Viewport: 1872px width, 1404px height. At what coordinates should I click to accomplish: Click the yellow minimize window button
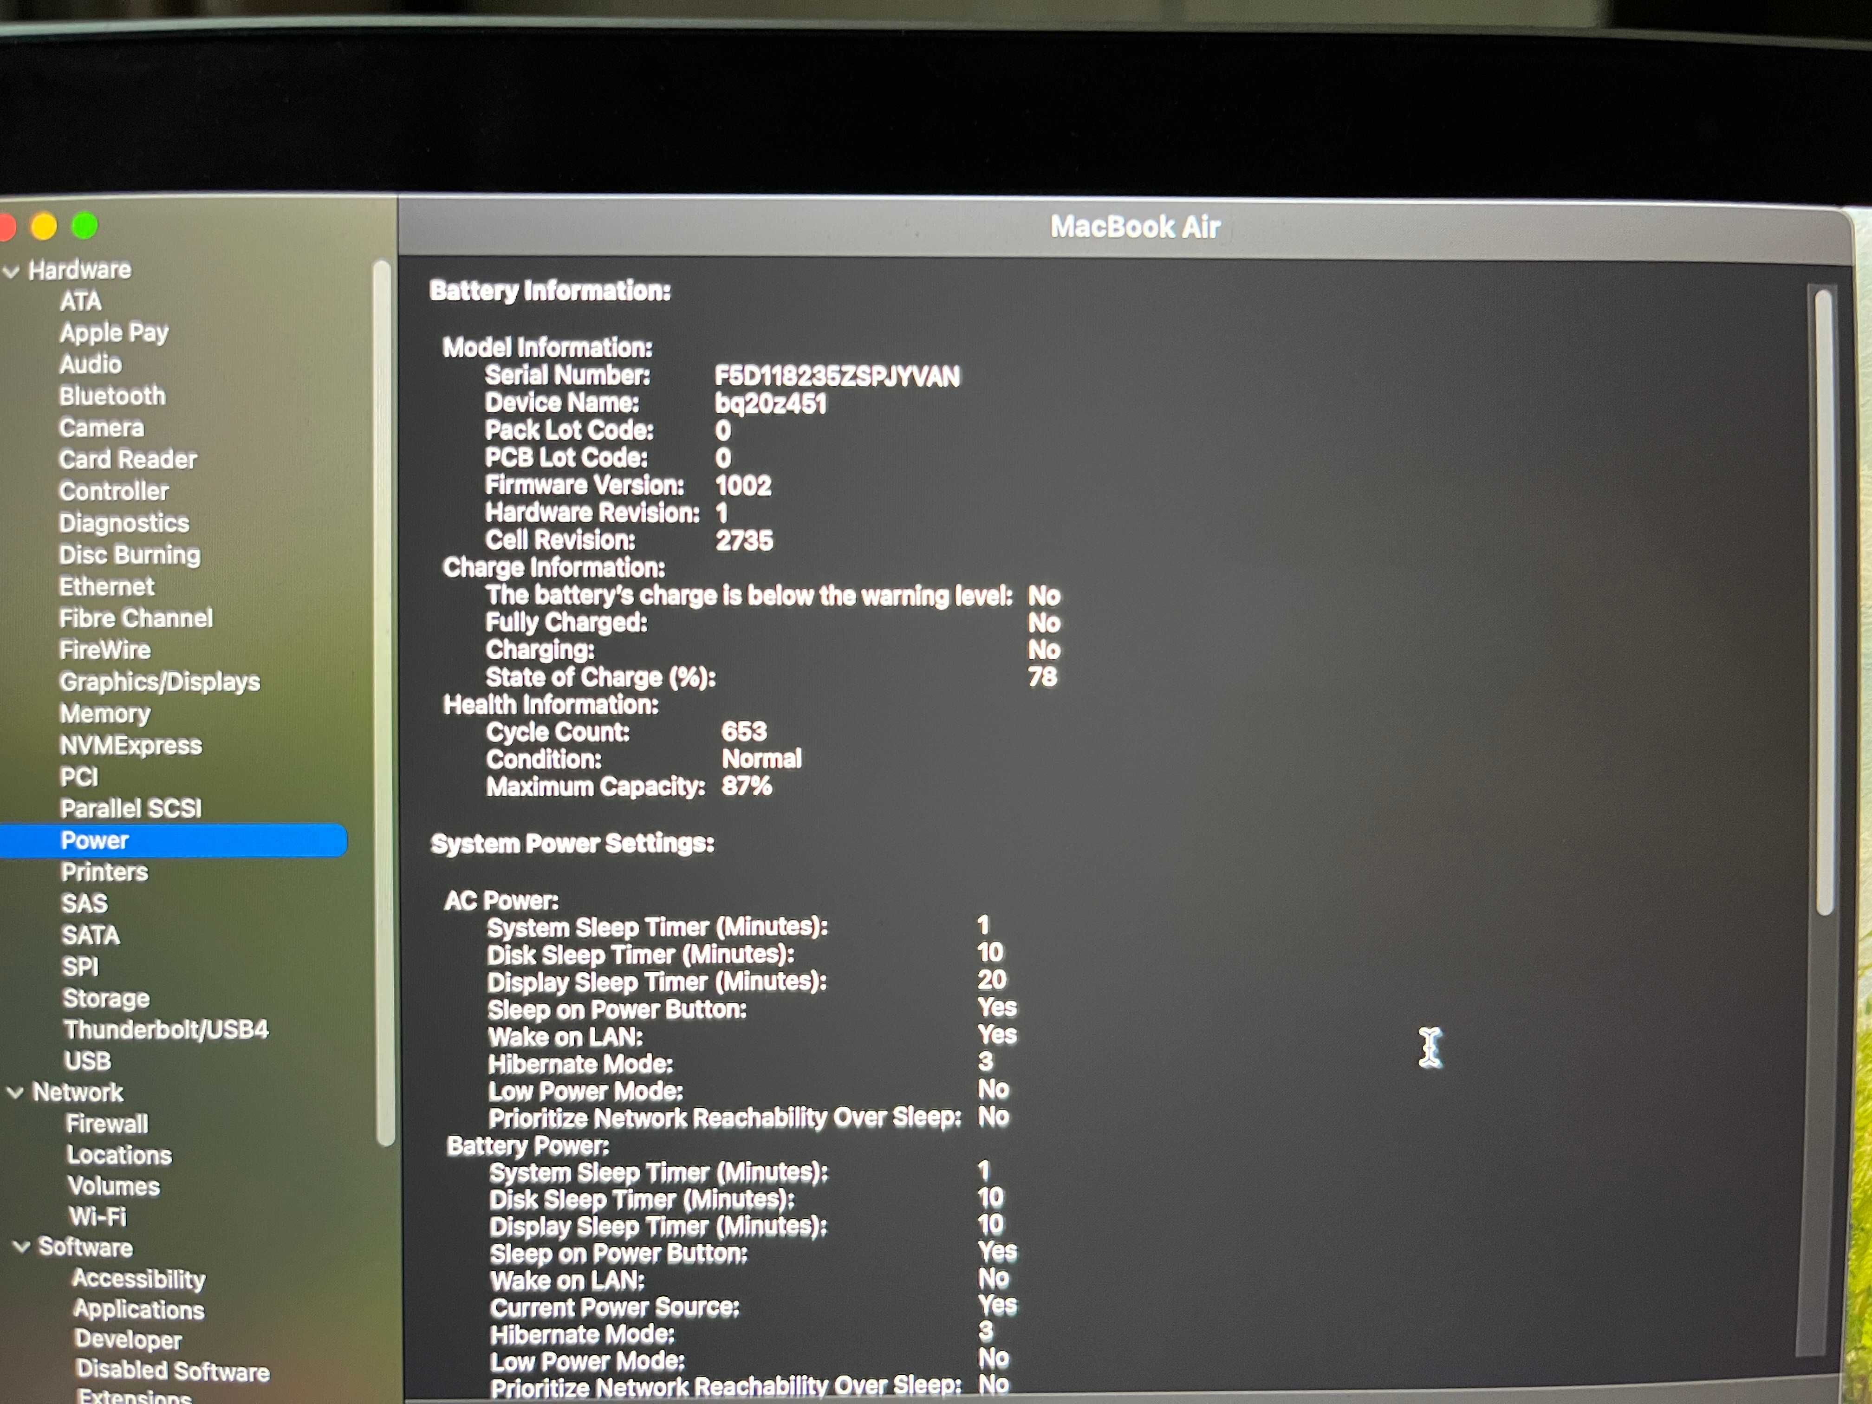coord(44,227)
